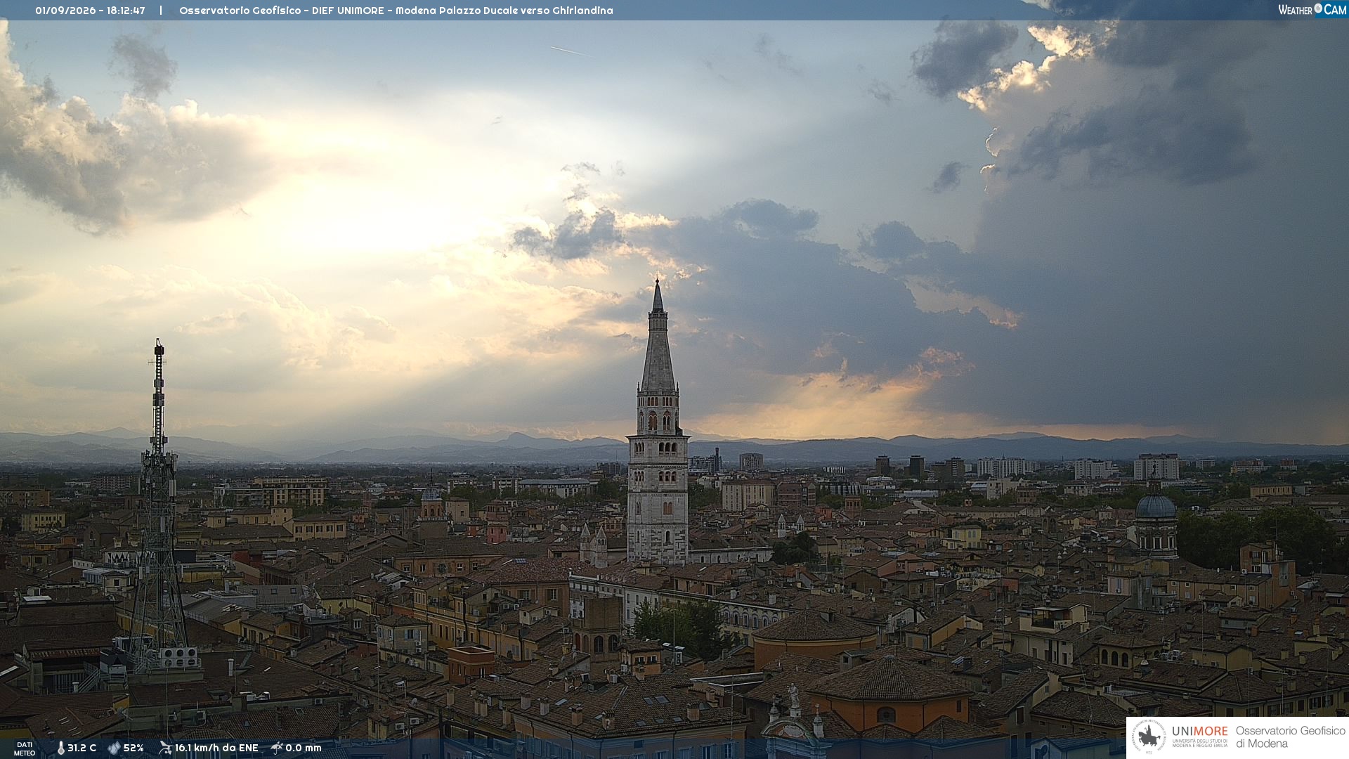Click the wind anemometer icon
This screenshot has height=759, width=1349.
coord(165,748)
